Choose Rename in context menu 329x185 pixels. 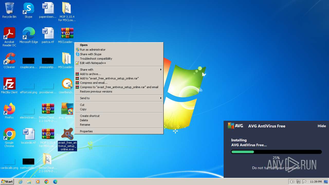point(119,125)
